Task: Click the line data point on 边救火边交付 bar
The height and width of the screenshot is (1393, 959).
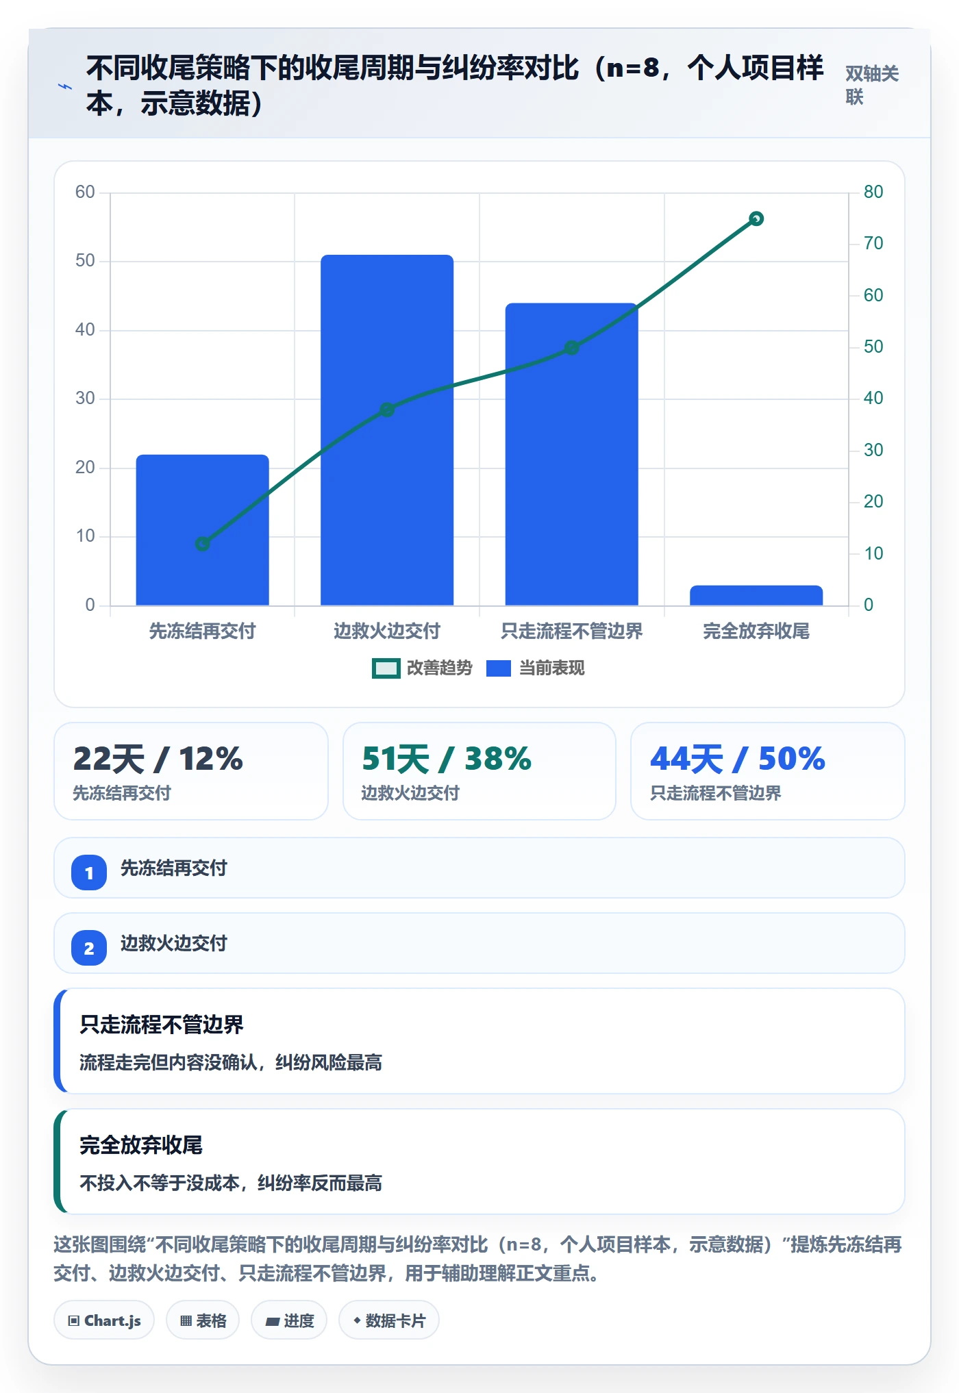Action: tap(387, 410)
